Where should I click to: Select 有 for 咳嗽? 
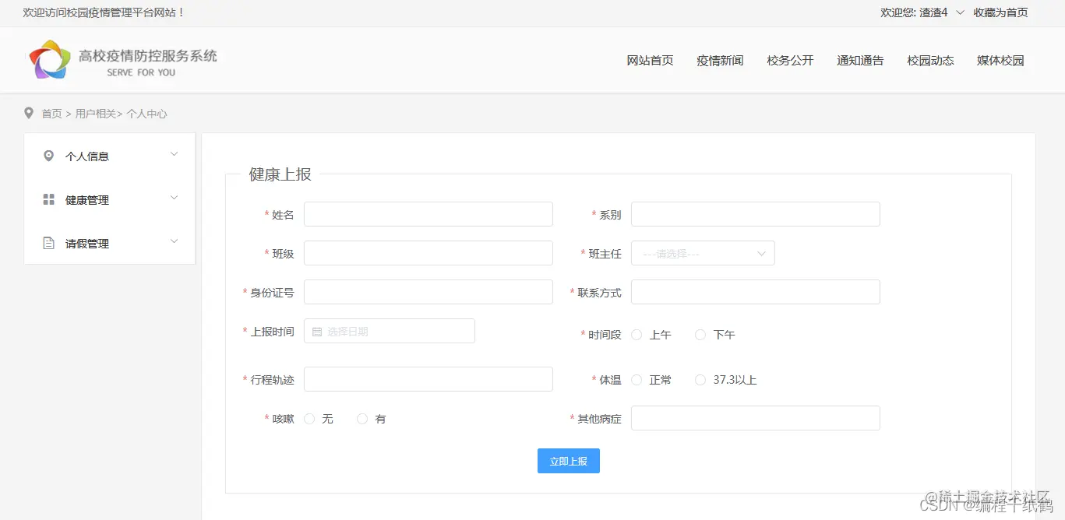pos(362,419)
